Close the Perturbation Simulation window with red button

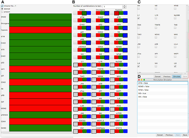[x=139, y=80]
